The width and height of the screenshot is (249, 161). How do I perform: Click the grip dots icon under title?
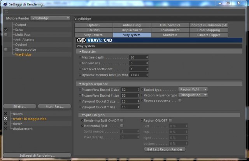pos(6,11)
